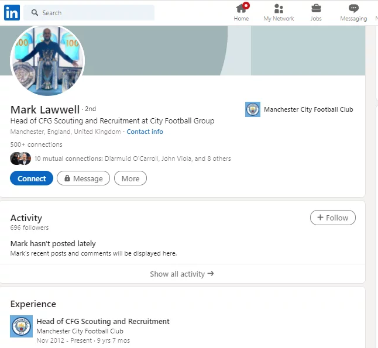This screenshot has width=378, height=348.
Task: Expand the More options button
Action: pos(130,178)
